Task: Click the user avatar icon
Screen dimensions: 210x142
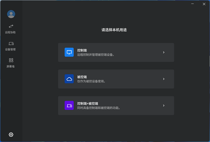Action: point(11,14)
